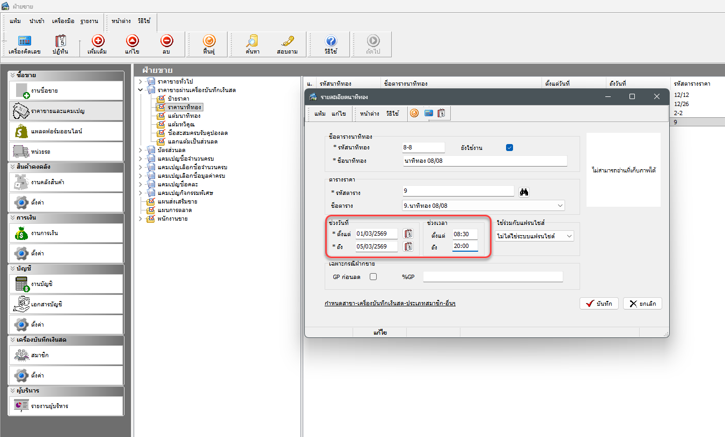
Task: Tick the GP ก่อนลด checkbox
Action: pyautogui.click(x=374, y=277)
